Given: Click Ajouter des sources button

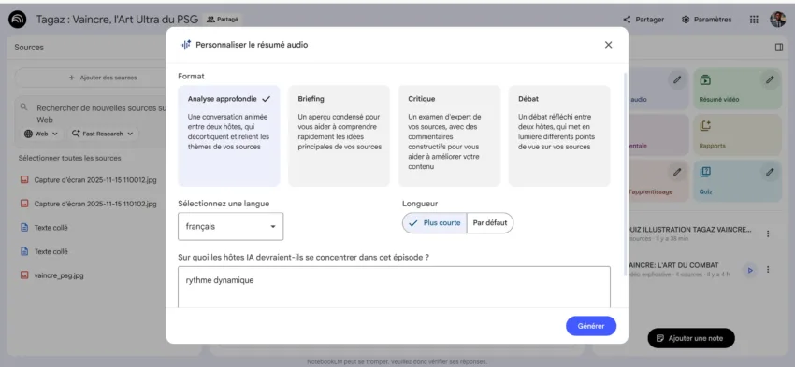Looking at the screenshot, I should coord(103,78).
